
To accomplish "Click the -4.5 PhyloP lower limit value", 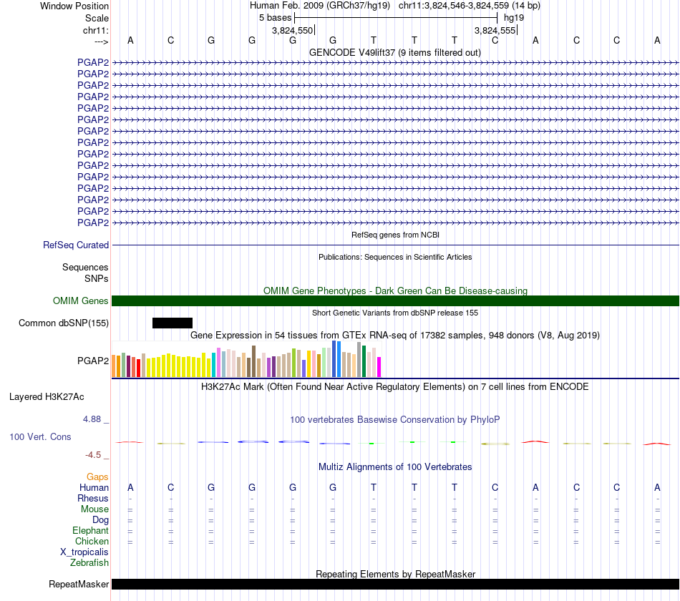I will 93,455.
